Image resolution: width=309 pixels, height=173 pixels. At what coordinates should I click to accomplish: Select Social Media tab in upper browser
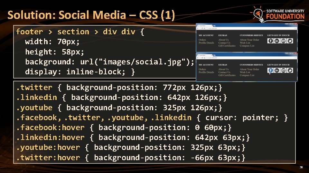click(204, 26)
